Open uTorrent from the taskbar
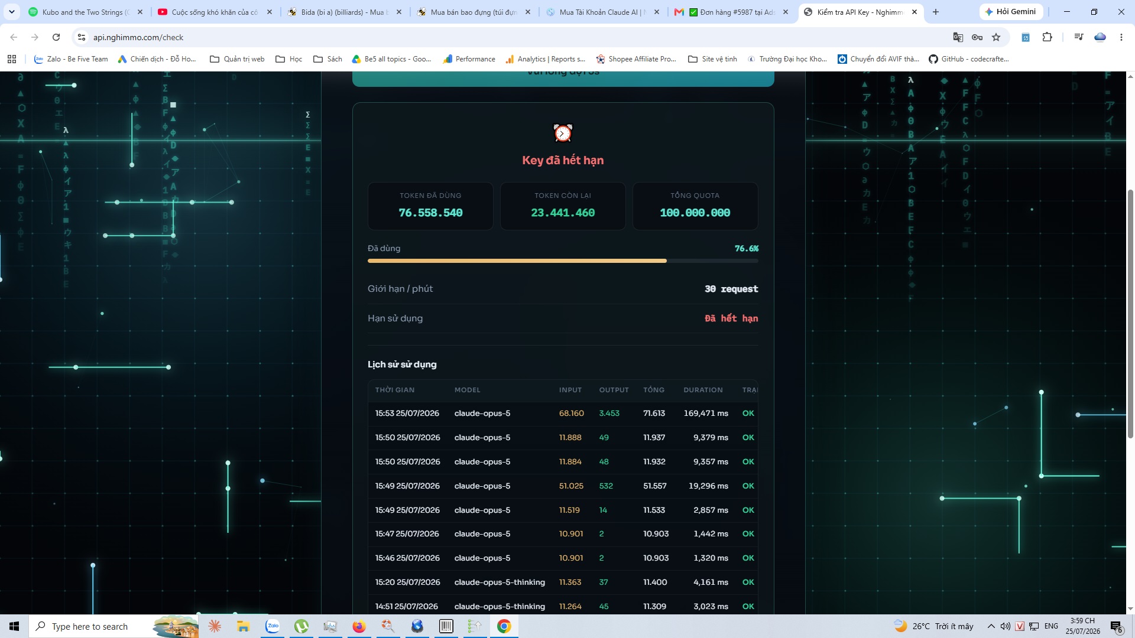 (x=301, y=626)
